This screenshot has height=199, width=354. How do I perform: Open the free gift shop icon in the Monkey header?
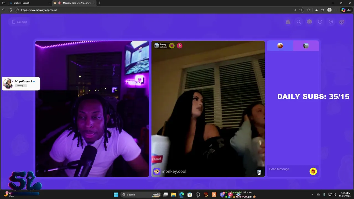(288, 22)
